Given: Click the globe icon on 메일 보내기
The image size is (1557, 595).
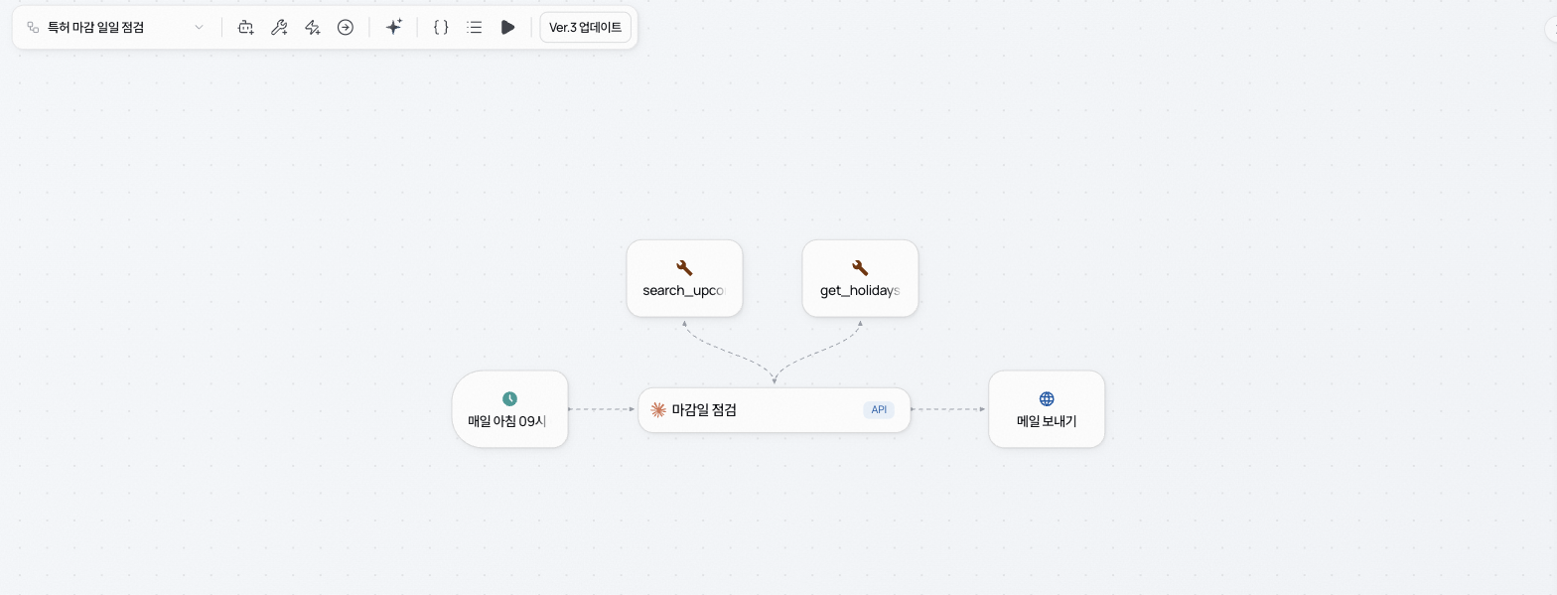Looking at the screenshot, I should pyautogui.click(x=1047, y=398).
